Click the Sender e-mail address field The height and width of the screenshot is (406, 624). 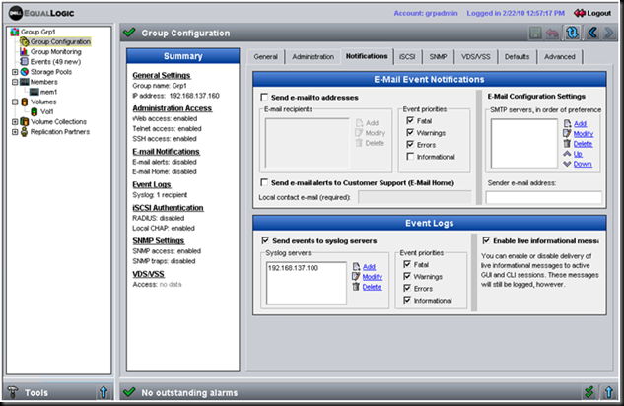pyautogui.click(x=543, y=197)
